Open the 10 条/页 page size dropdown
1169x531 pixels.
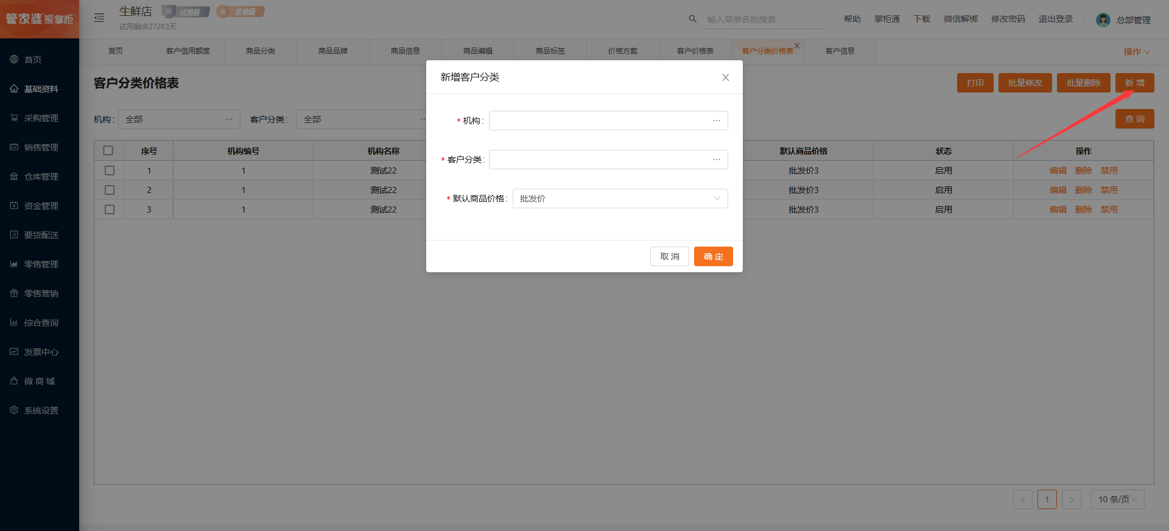coord(1118,499)
